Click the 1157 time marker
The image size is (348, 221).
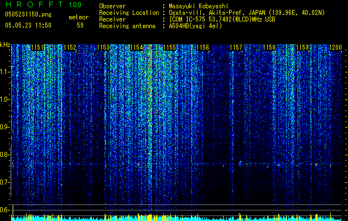click(236, 48)
